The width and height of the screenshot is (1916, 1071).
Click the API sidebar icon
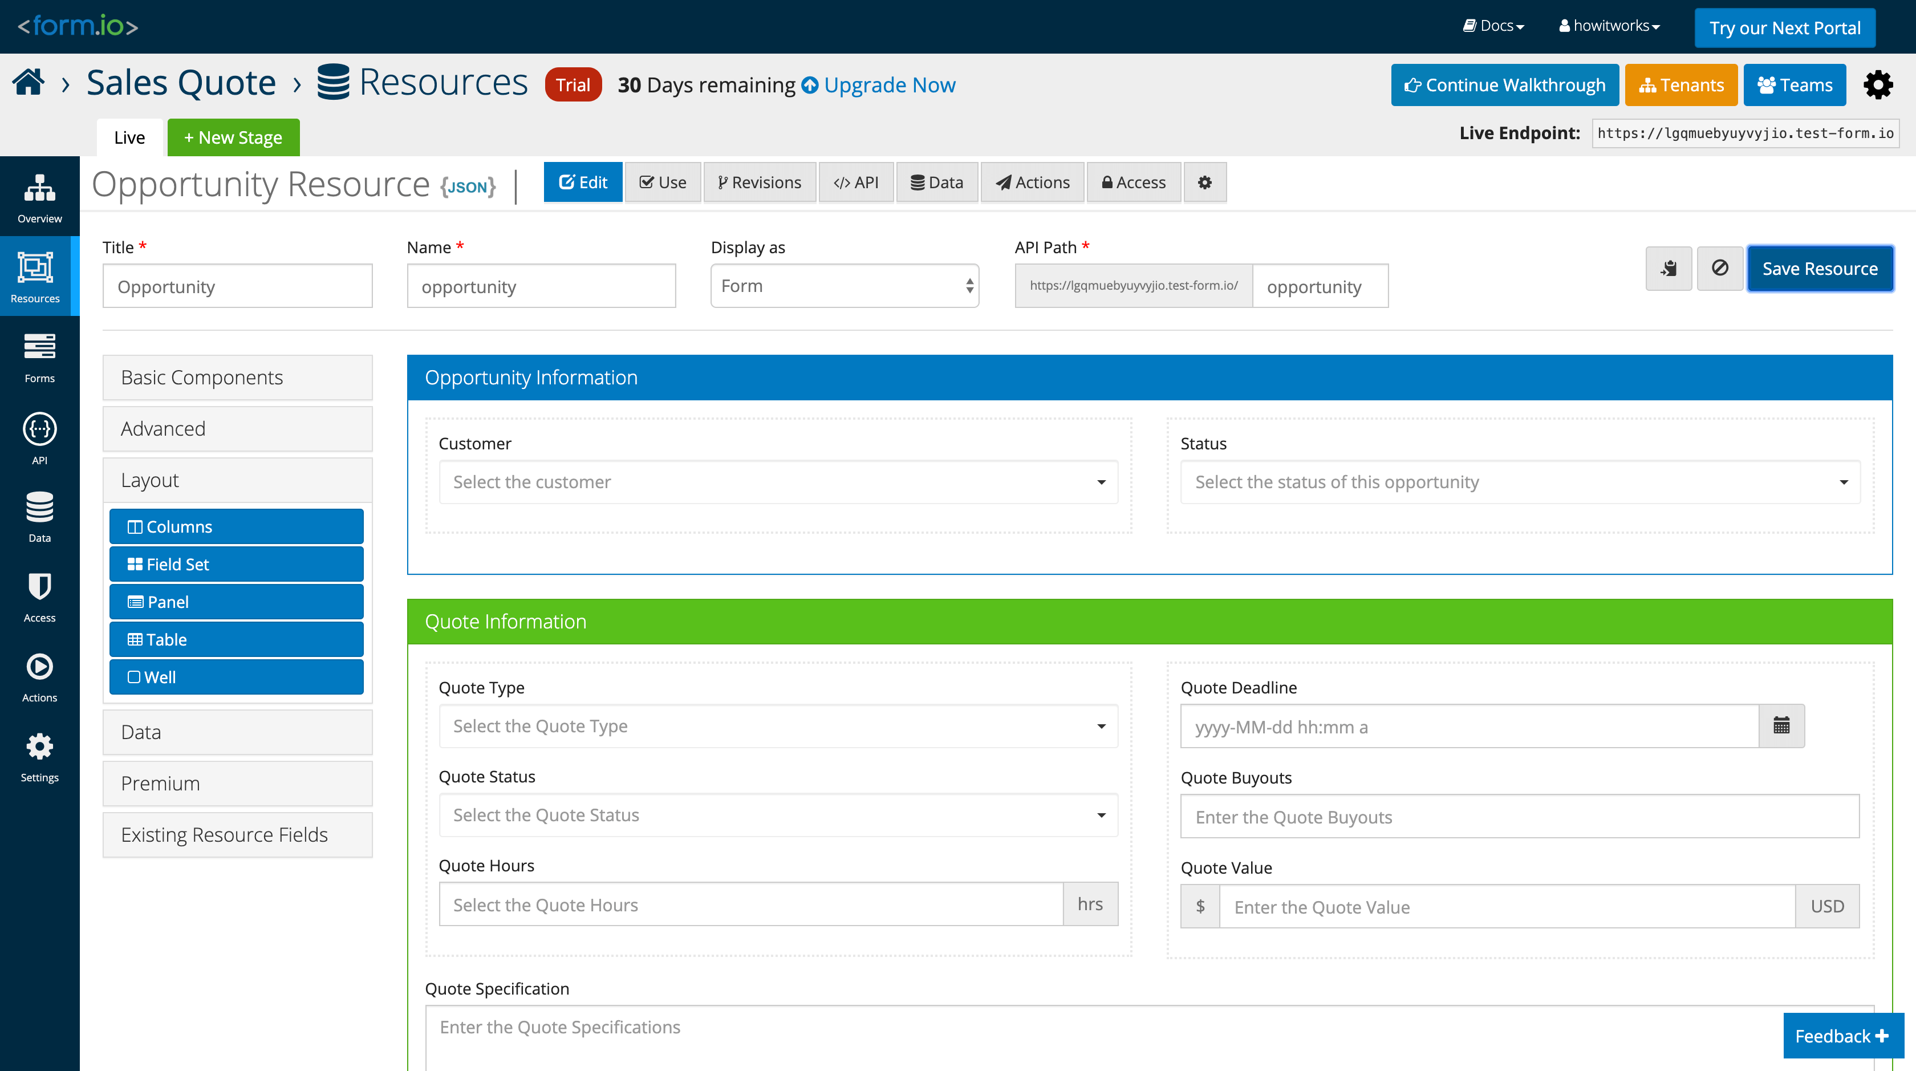coord(39,438)
